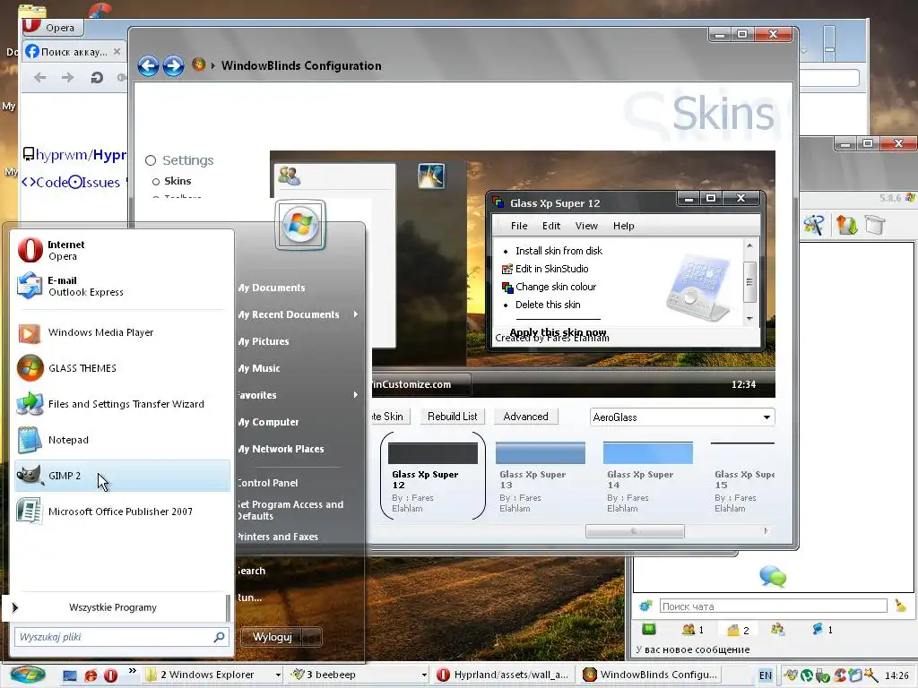
Task: Click the start orb on taskbar
Action: [x=28, y=675]
